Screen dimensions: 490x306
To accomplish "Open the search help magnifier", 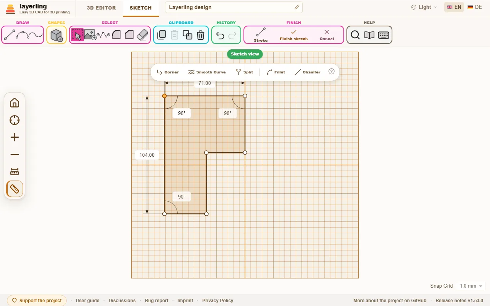I will click(355, 35).
